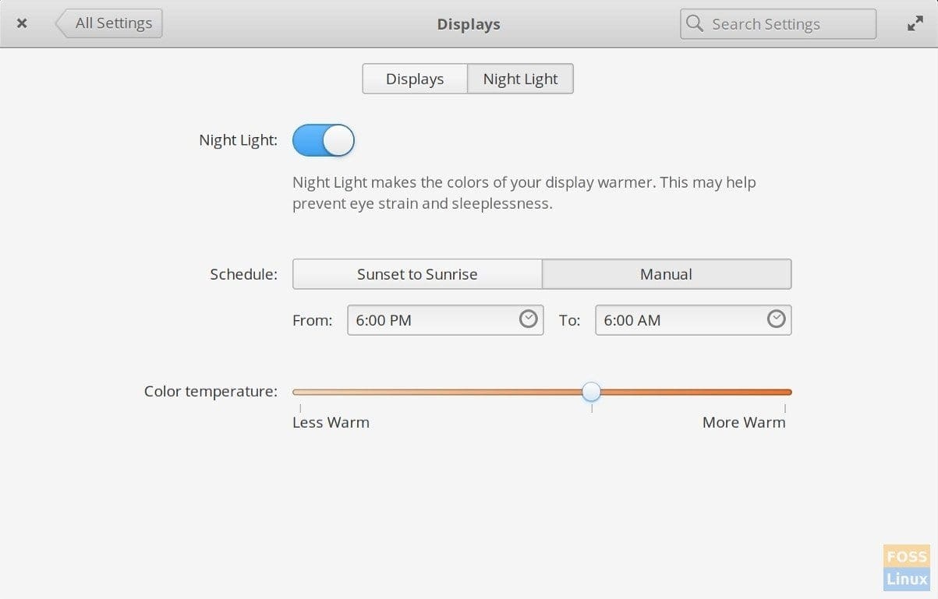Click the Less Warm label
Screen dimensions: 938x599
[331, 422]
